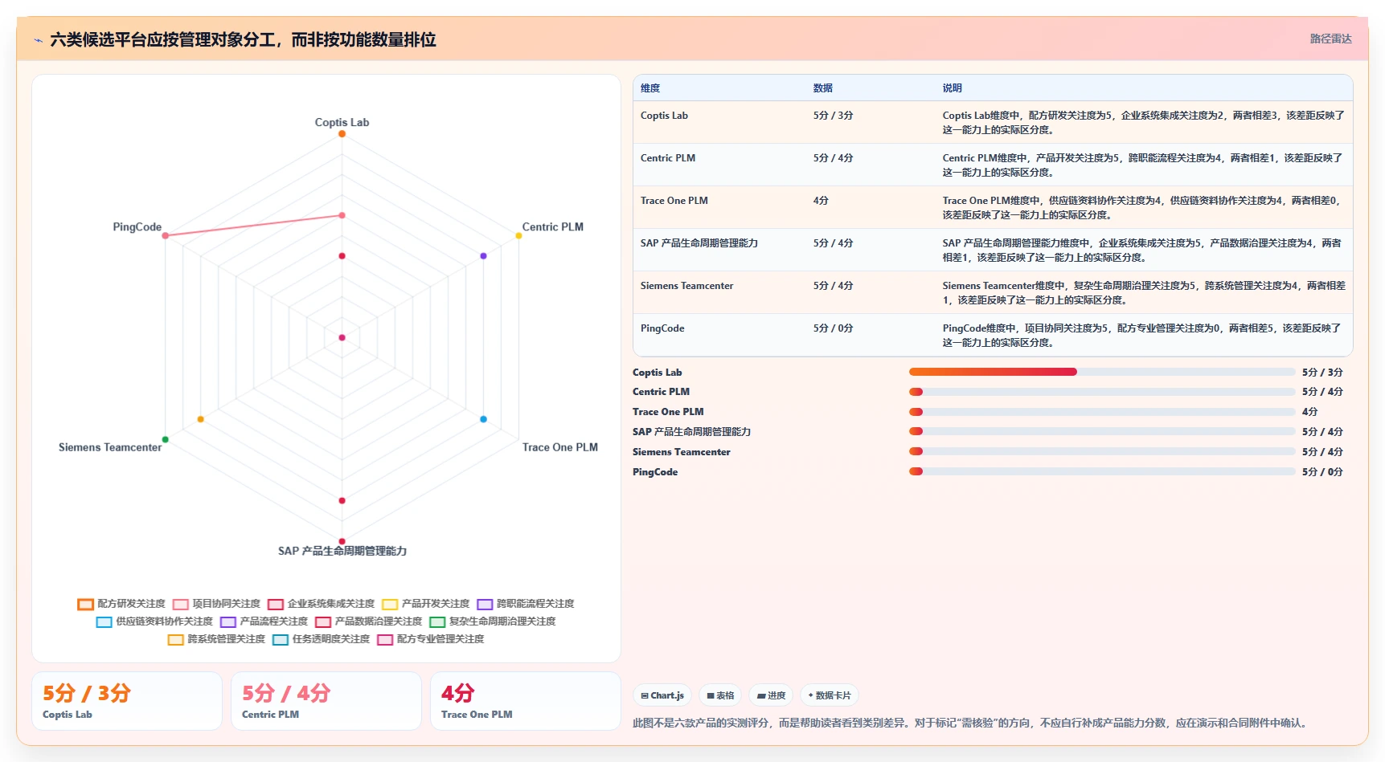Hide the 产品开发关注度 dataset in legend
The width and height of the screenshot is (1385, 762).
click(426, 604)
